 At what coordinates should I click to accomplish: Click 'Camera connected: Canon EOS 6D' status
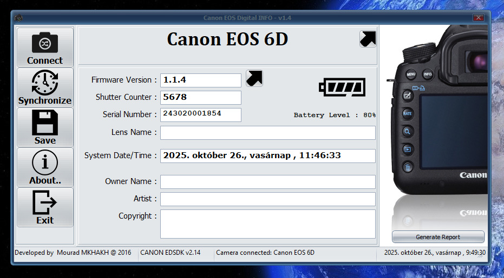[x=265, y=253]
